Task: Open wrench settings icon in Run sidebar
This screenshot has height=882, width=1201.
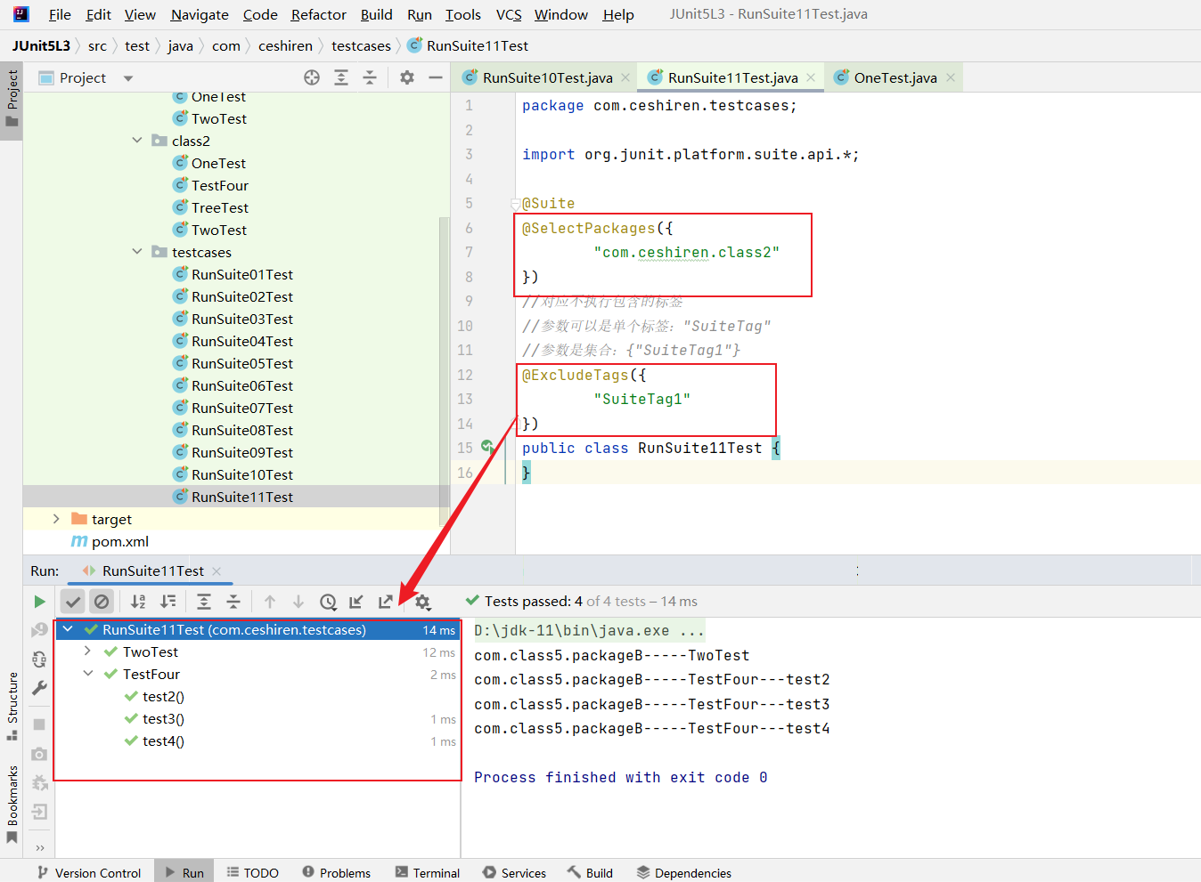Action: click(x=39, y=688)
